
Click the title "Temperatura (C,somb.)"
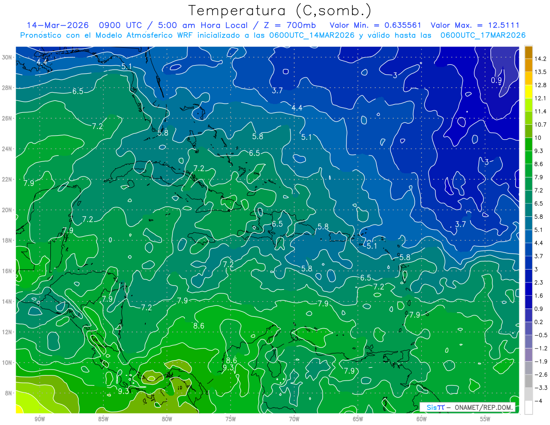point(280,11)
